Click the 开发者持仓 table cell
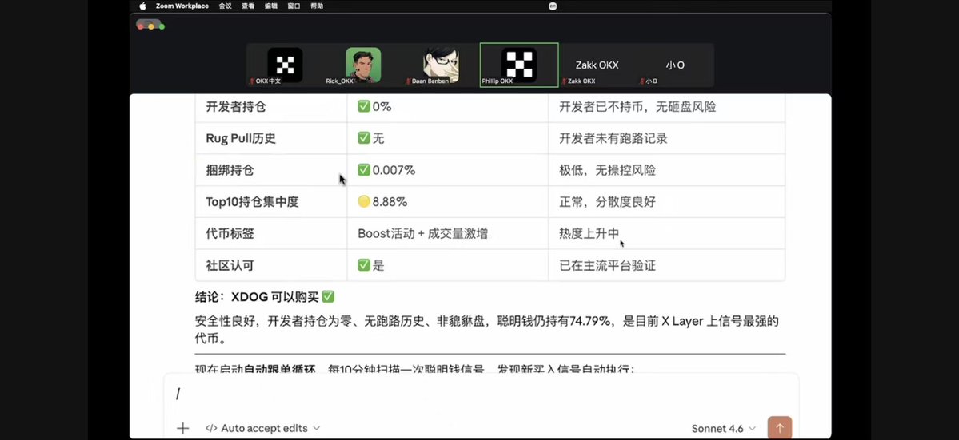959x440 pixels. 271,107
